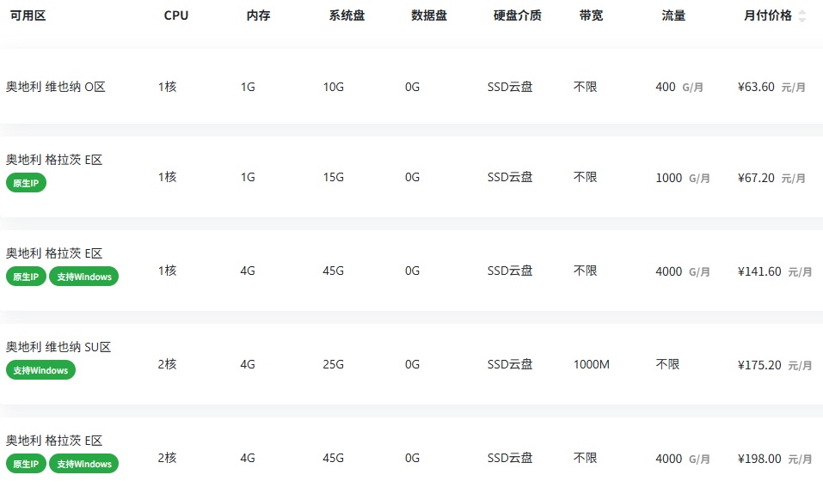Select the ¥175.20 元/月 plan price

775,365
